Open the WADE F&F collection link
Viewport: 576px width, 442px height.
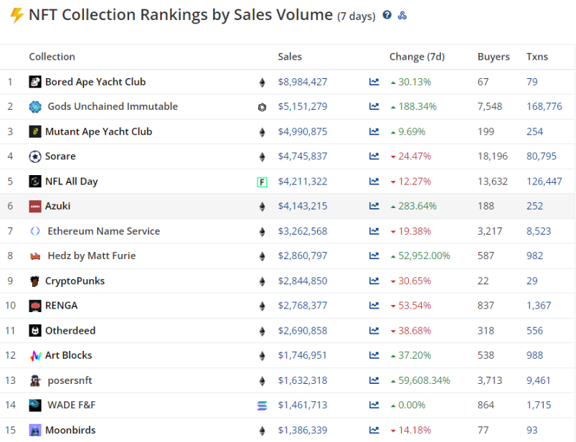tap(72, 405)
